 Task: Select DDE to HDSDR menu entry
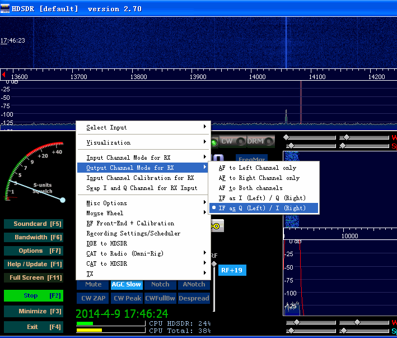143,243
